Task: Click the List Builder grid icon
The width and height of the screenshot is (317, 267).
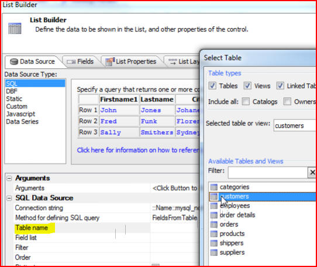Action: tap(15, 28)
